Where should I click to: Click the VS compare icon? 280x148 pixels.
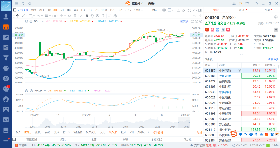(194, 10)
